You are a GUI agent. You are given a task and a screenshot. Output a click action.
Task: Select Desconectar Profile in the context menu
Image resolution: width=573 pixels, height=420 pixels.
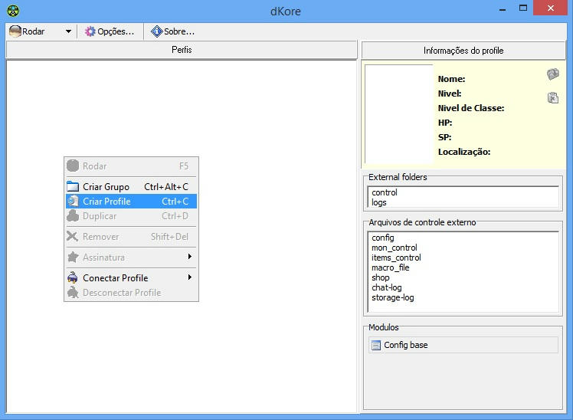point(121,293)
